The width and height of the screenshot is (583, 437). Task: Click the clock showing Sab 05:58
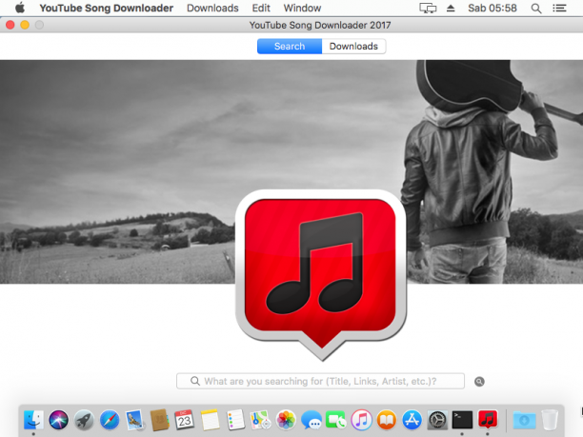493,9
